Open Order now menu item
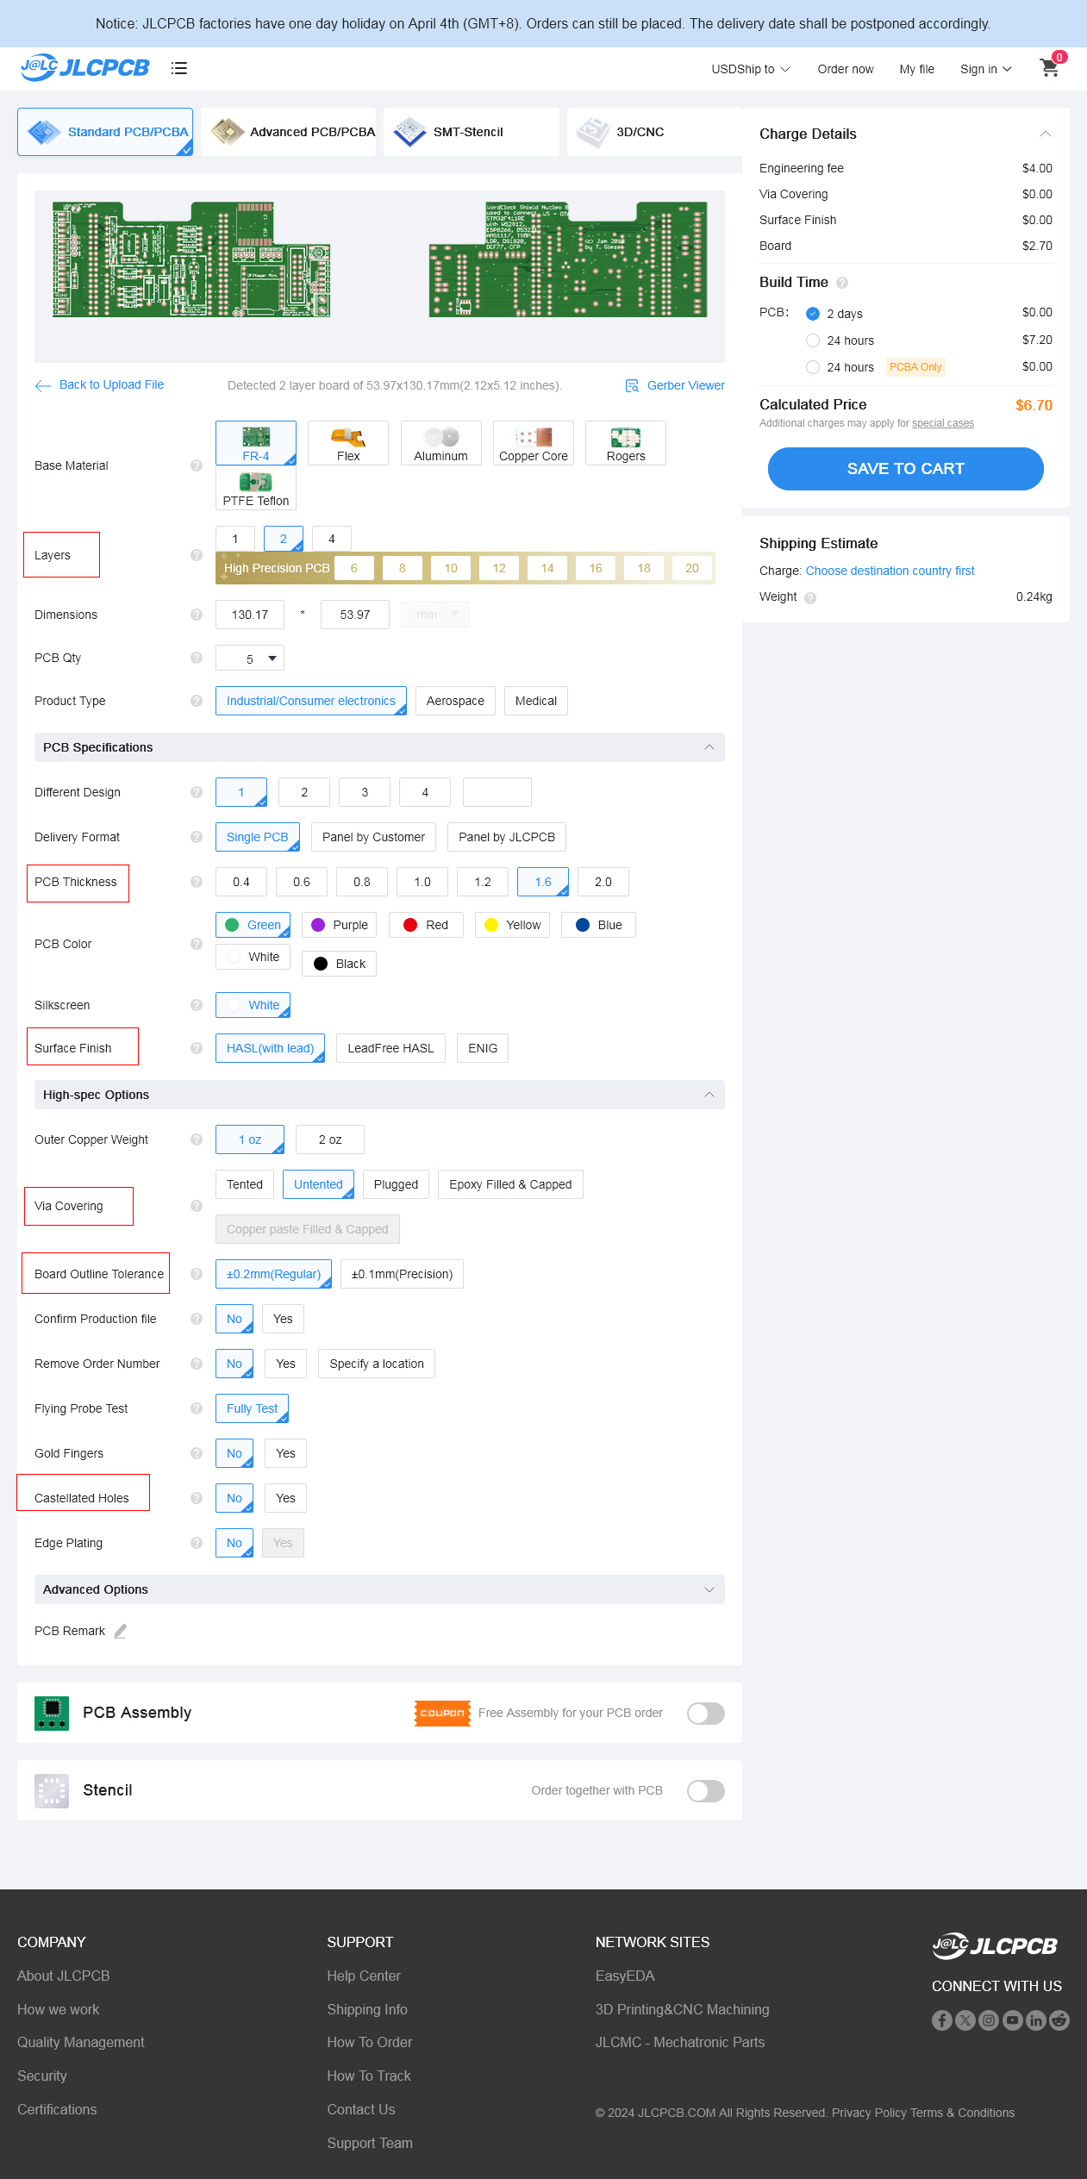Screen dimensions: 1087x2179 point(846,69)
